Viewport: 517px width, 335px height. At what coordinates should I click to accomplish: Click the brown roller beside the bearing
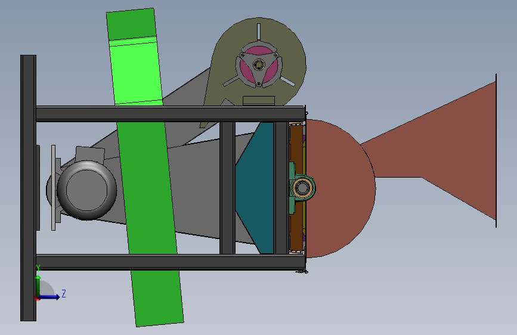tap(296, 145)
